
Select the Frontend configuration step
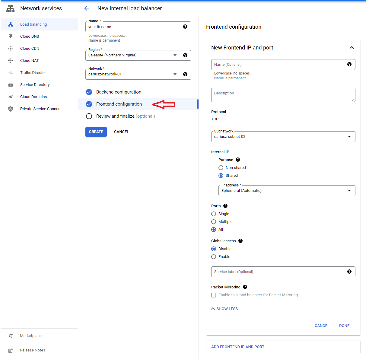click(x=138, y=104)
